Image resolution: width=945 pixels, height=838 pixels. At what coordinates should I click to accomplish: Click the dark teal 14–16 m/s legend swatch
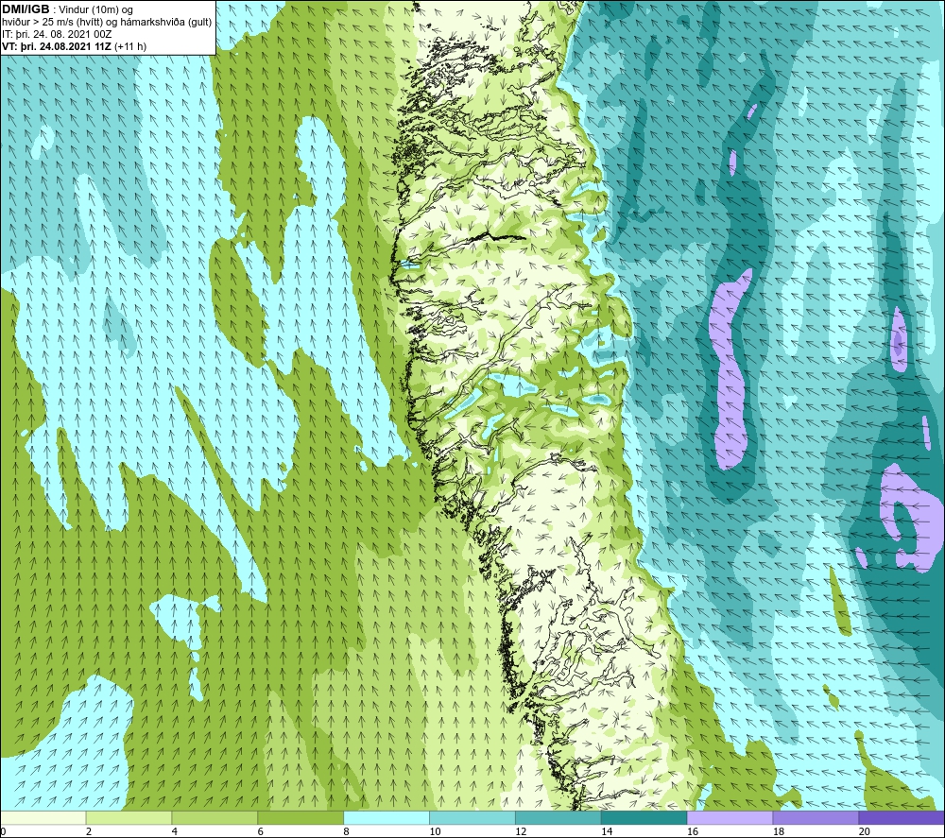tap(644, 817)
